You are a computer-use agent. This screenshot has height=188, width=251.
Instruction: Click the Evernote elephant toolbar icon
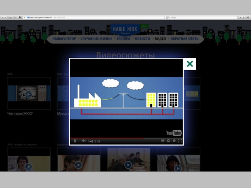[x=20, y=18]
